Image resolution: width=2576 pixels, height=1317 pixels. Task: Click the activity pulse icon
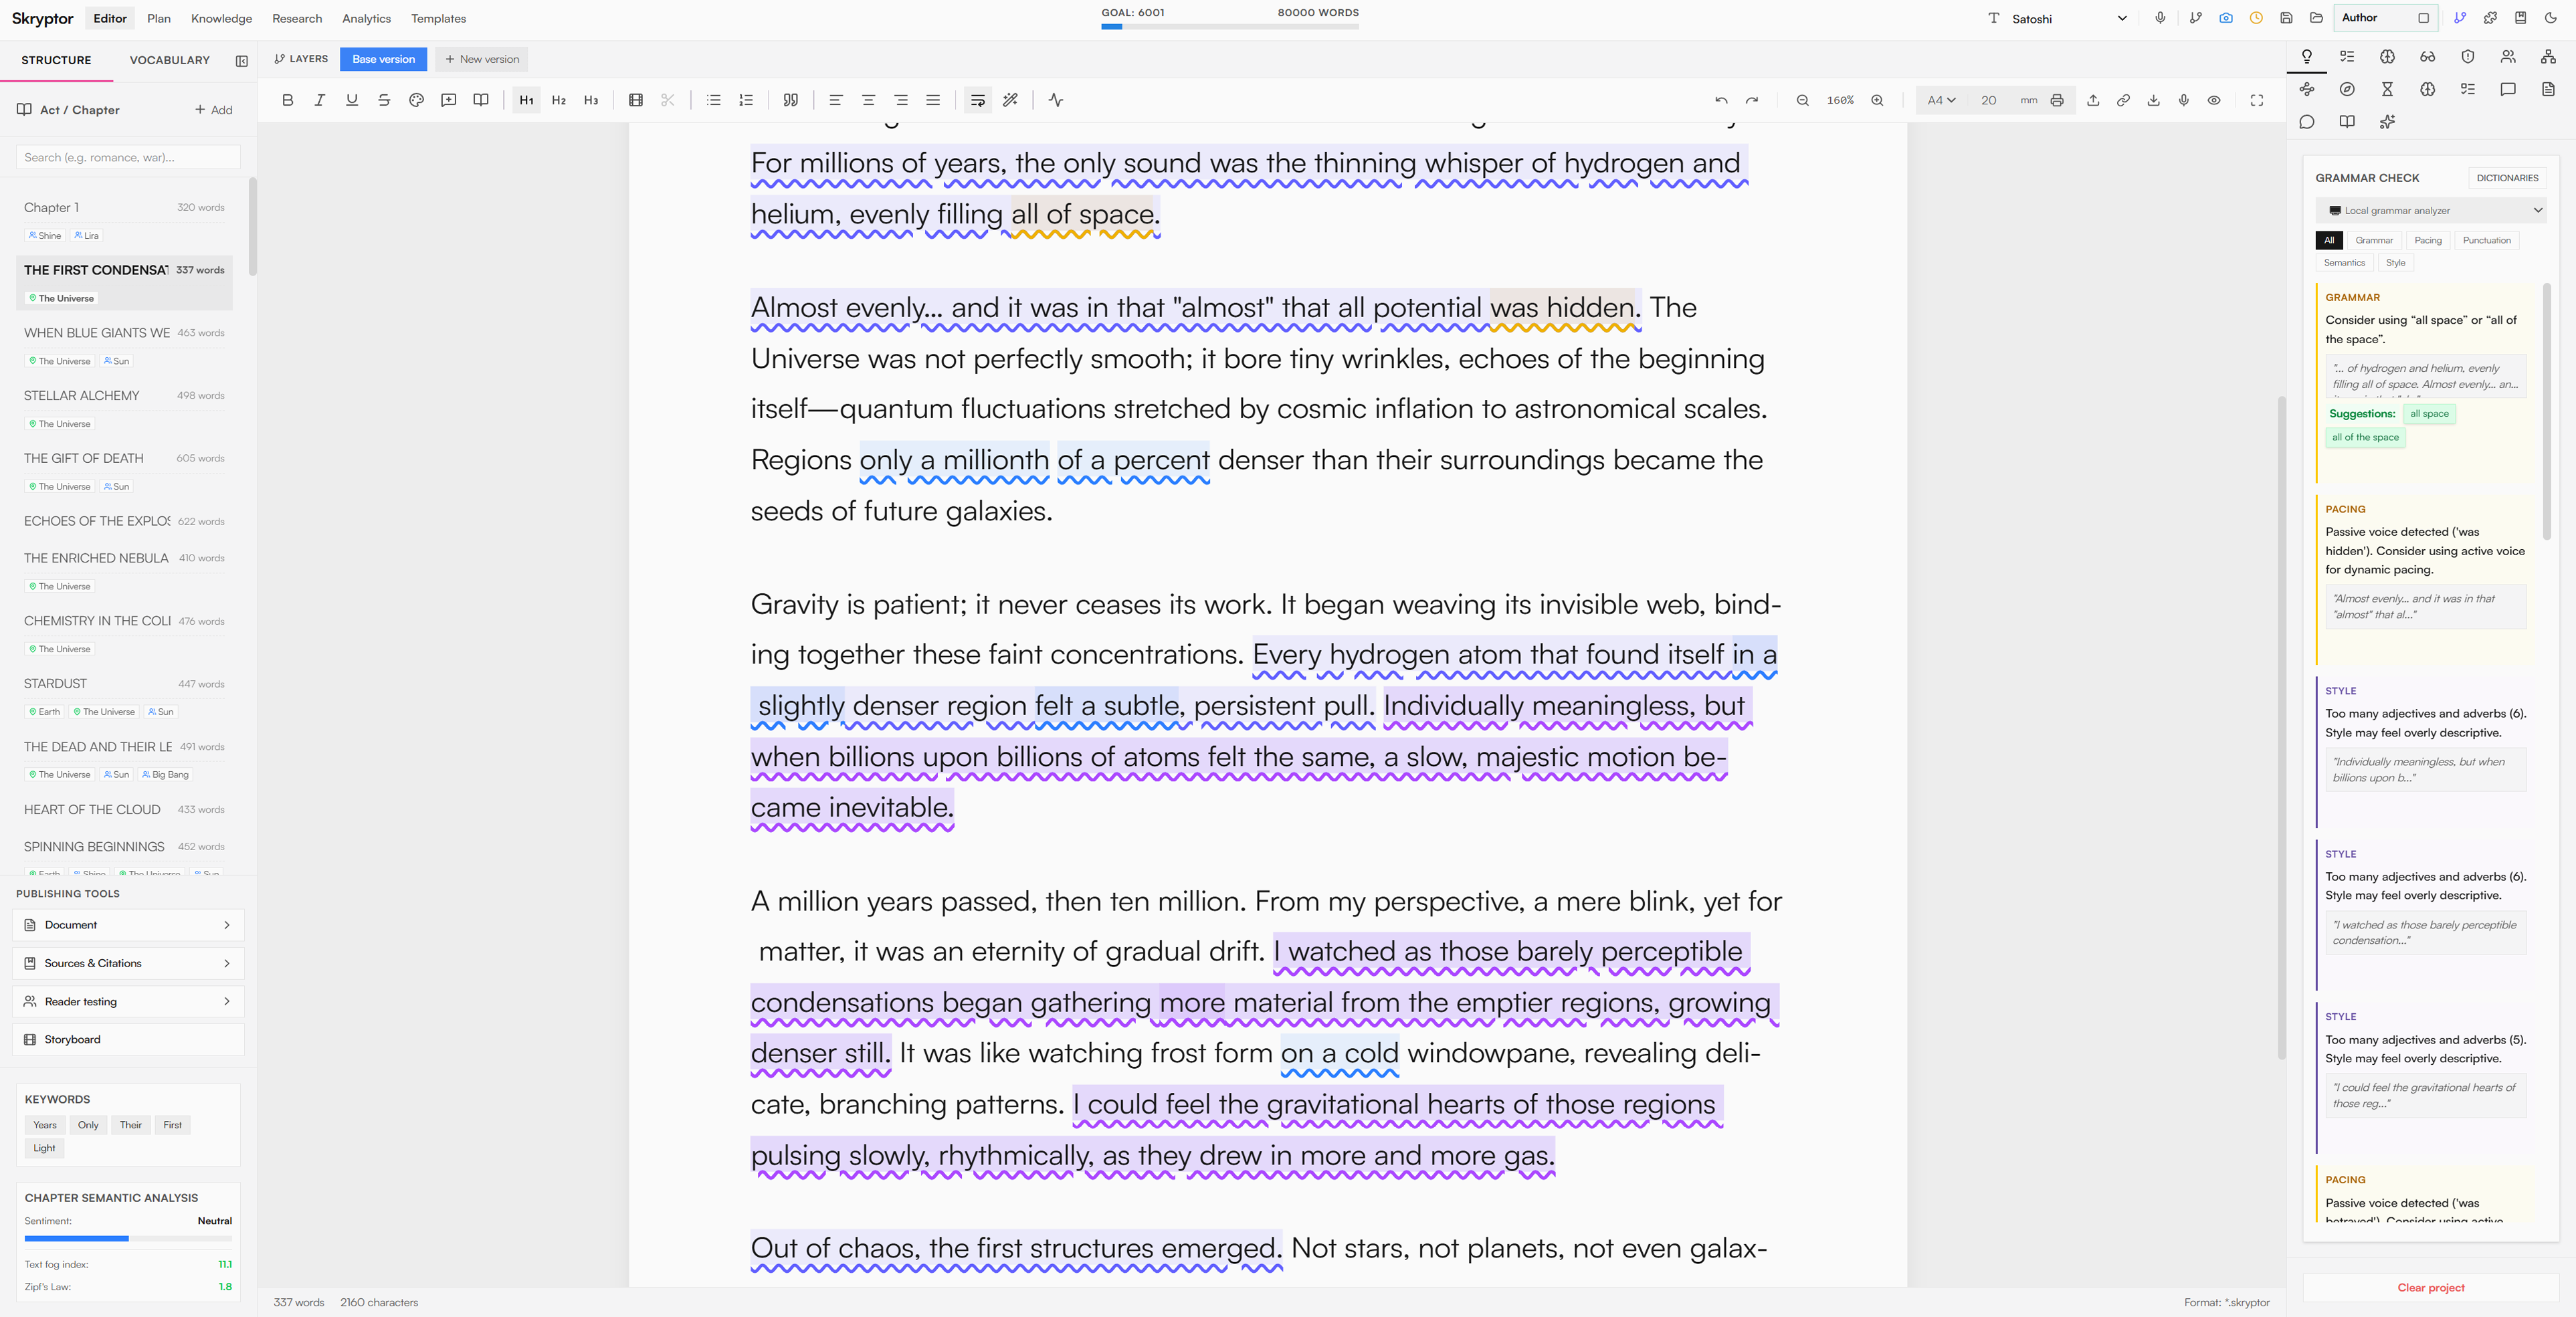coord(1056,100)
